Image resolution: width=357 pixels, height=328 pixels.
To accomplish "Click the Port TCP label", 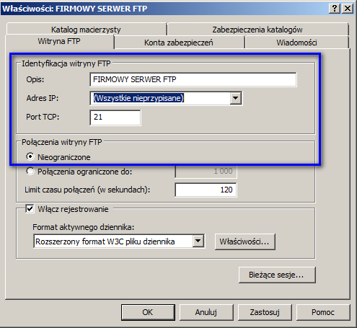I will [x=43, y=117].
